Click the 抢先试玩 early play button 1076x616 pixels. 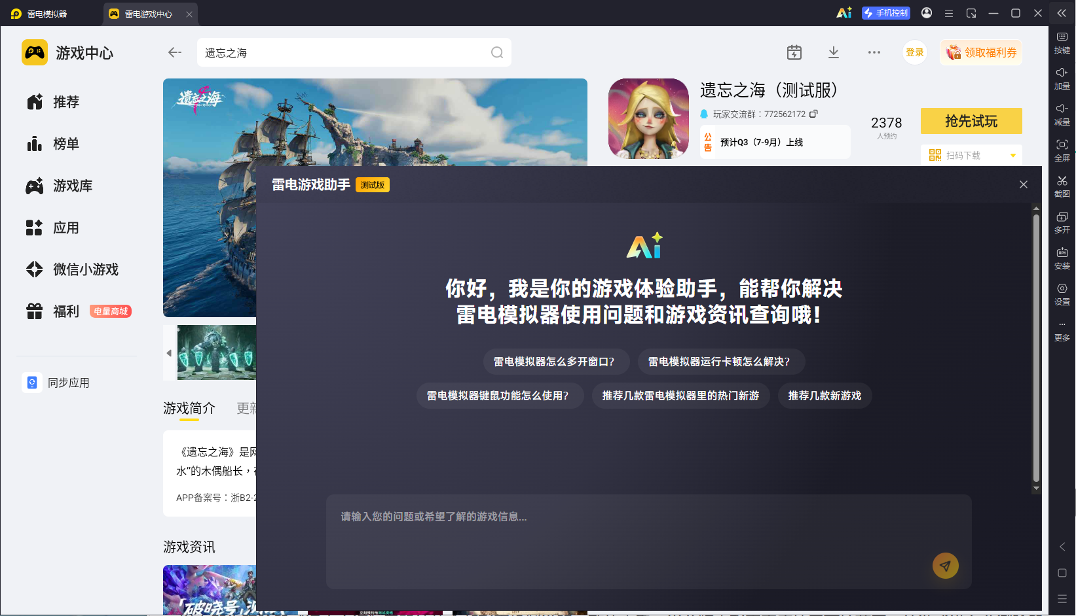(x=971, y=121)
